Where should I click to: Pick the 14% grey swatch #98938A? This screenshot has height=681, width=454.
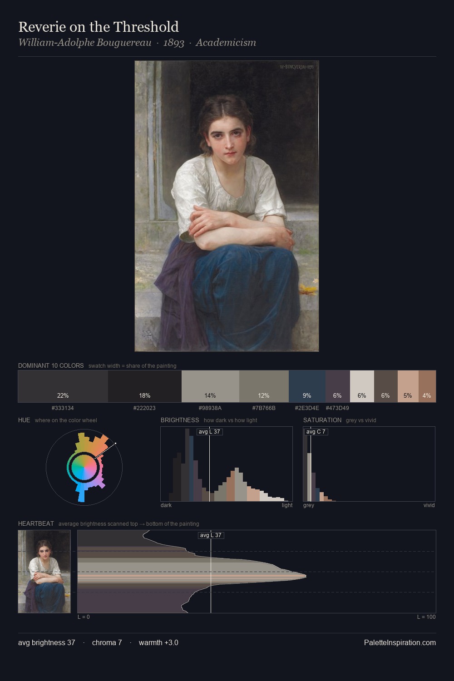coord(210,386)
